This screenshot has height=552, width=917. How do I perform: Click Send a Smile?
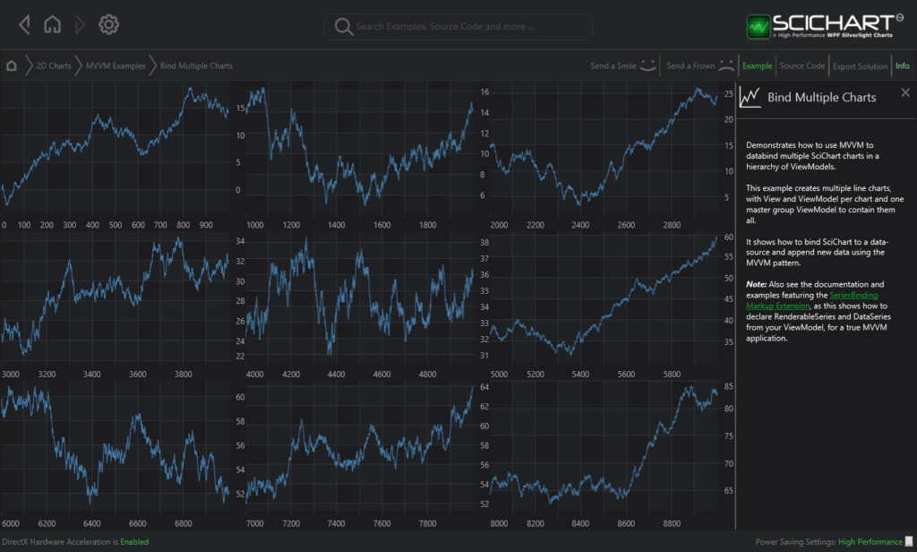coord(613,65)
